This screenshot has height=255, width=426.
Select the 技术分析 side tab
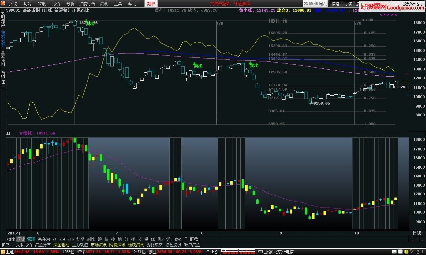(x=3, y=39)
